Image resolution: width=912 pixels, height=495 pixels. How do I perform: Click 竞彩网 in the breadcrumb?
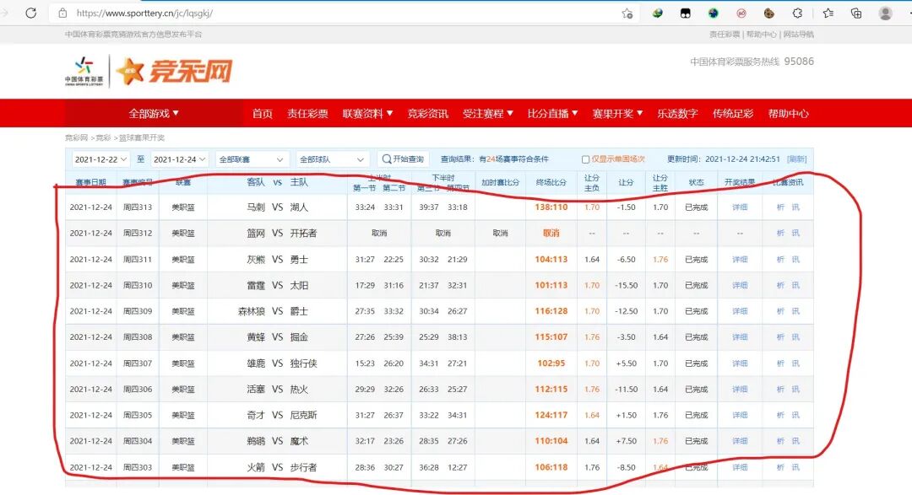pyautogui.click(x=76, y=137)
